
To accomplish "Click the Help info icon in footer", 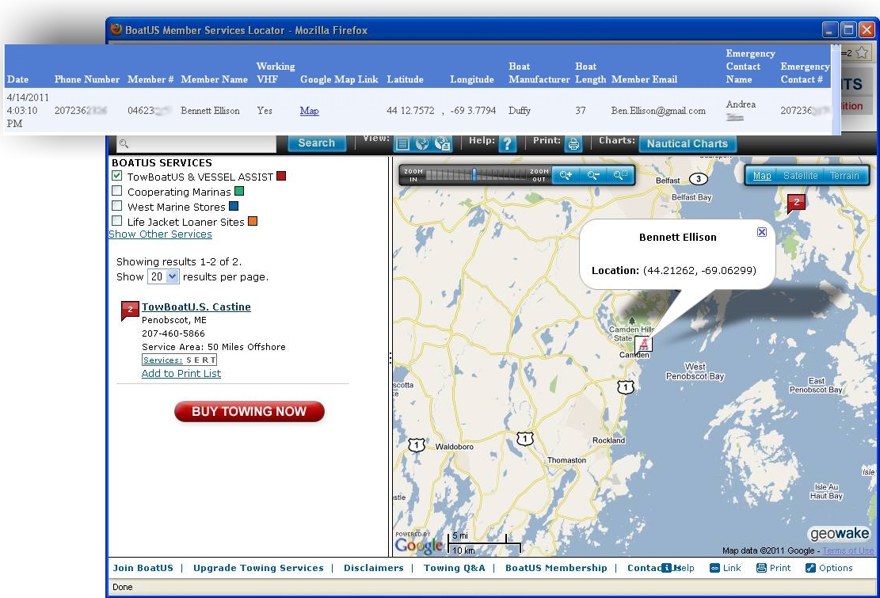I will point(666,568).
